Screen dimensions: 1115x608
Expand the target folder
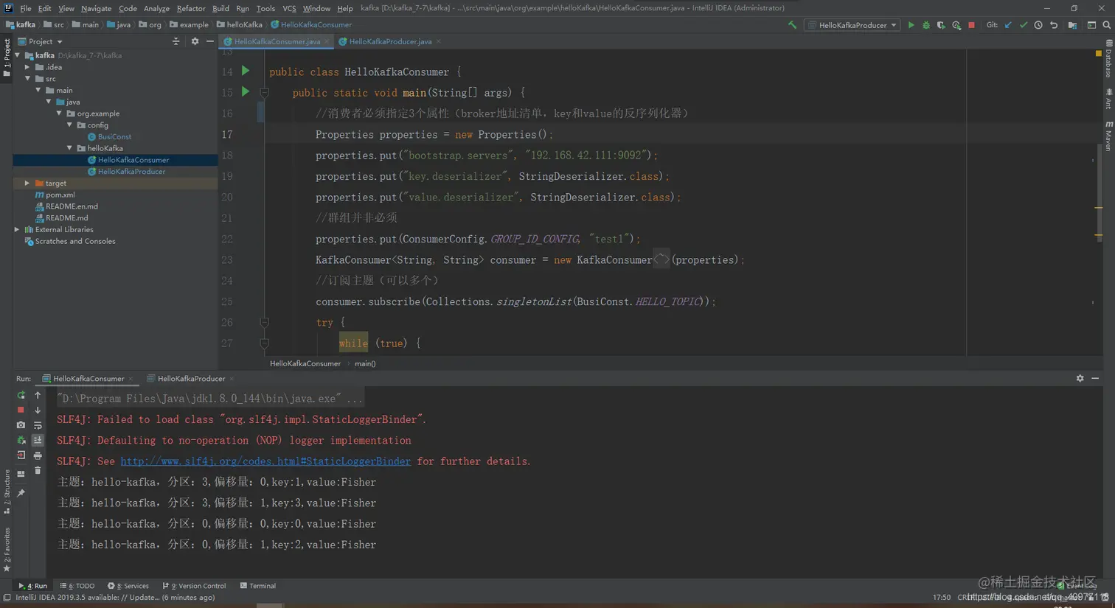[28, 183]
